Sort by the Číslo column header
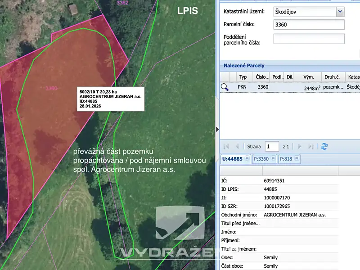 [x=262, y=77]
